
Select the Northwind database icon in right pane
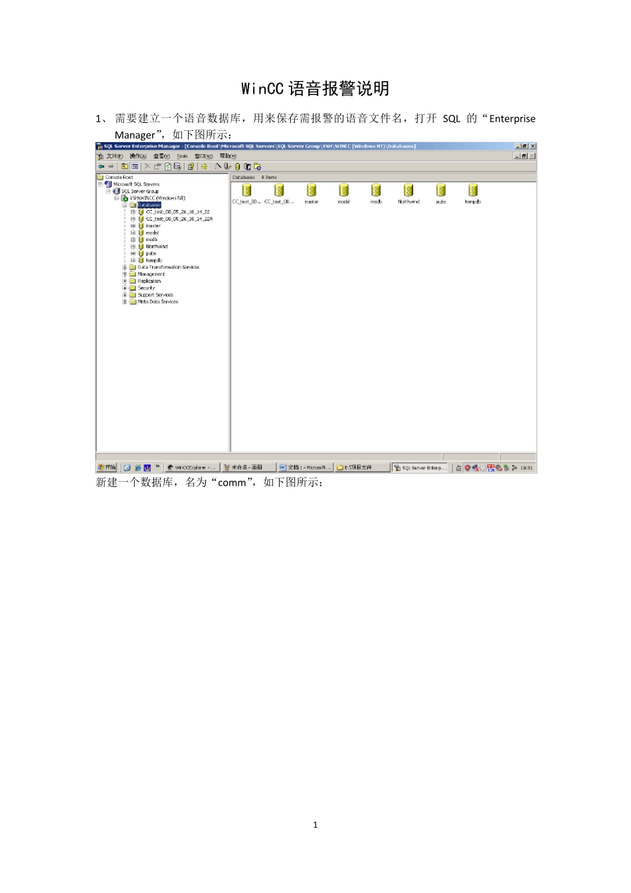408,191
